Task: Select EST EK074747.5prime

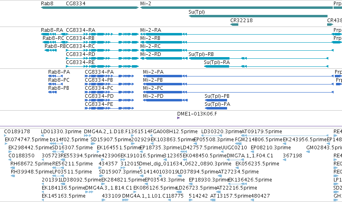Action: pyautogui.click(x=27, y=140)
